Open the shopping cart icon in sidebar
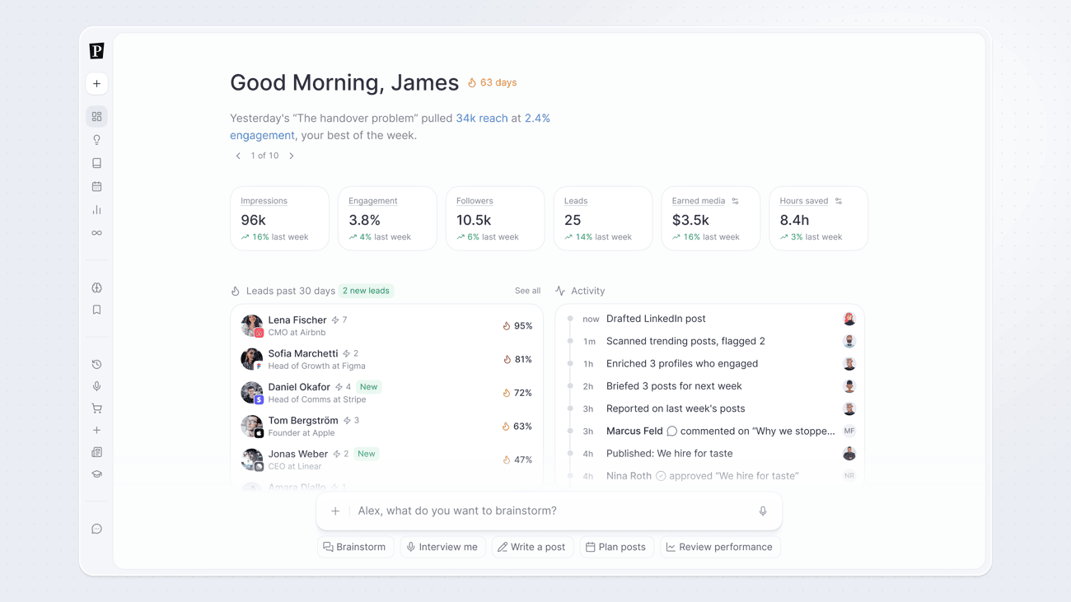 click(x=96, y=408)
